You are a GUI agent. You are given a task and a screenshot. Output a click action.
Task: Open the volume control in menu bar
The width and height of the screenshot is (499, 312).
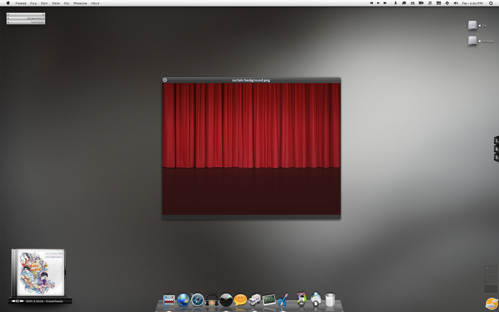[456, 3]
